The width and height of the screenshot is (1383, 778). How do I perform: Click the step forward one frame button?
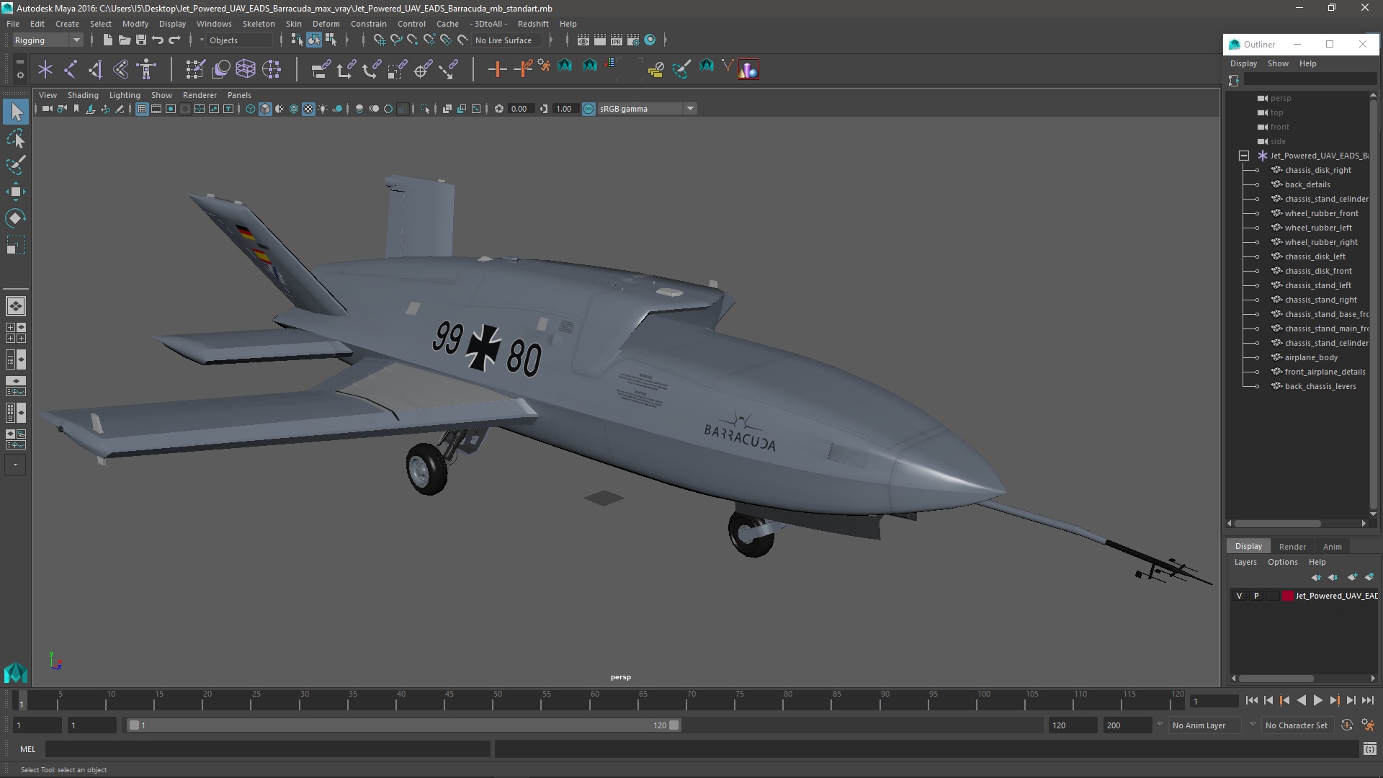[1351, 700]
